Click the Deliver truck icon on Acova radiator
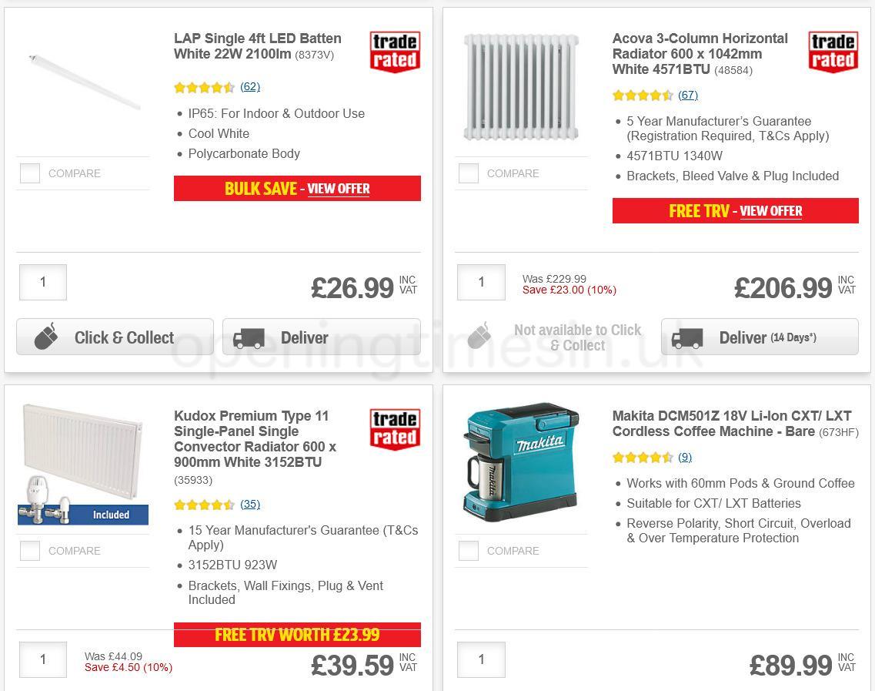Screen dimensions: 875x691 689,337
